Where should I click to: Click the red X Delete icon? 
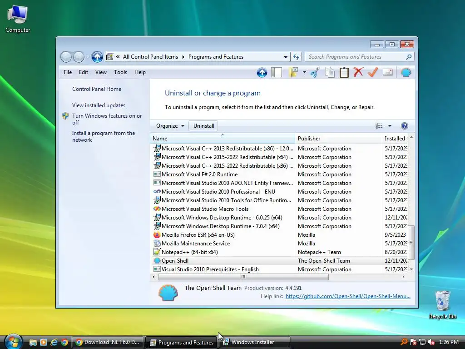(x=358, y=72)
